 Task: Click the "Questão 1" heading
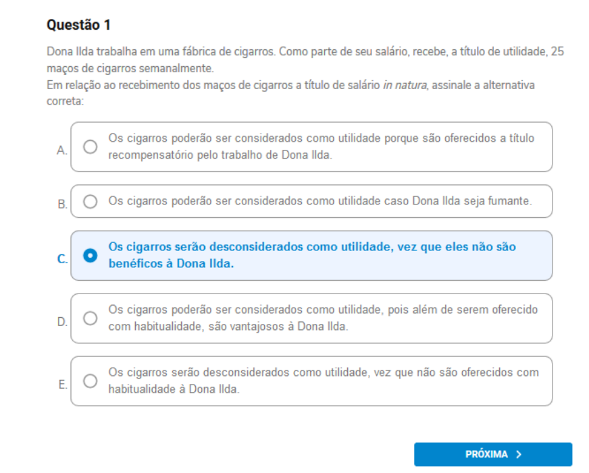pyautogui.click(x=78, y=25)
